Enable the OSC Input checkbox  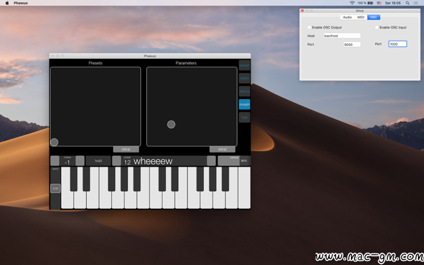tap(377, 27)
